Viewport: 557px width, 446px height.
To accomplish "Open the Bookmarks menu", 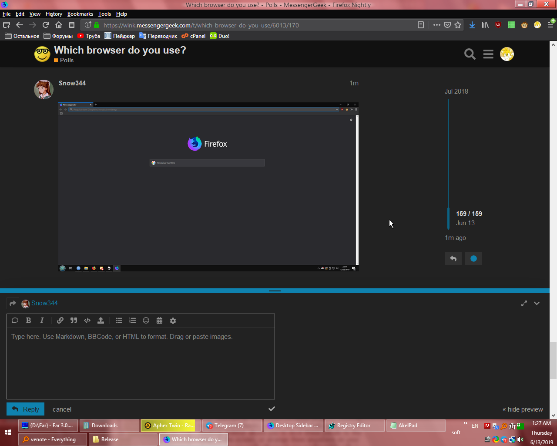I will coord(80,14).
